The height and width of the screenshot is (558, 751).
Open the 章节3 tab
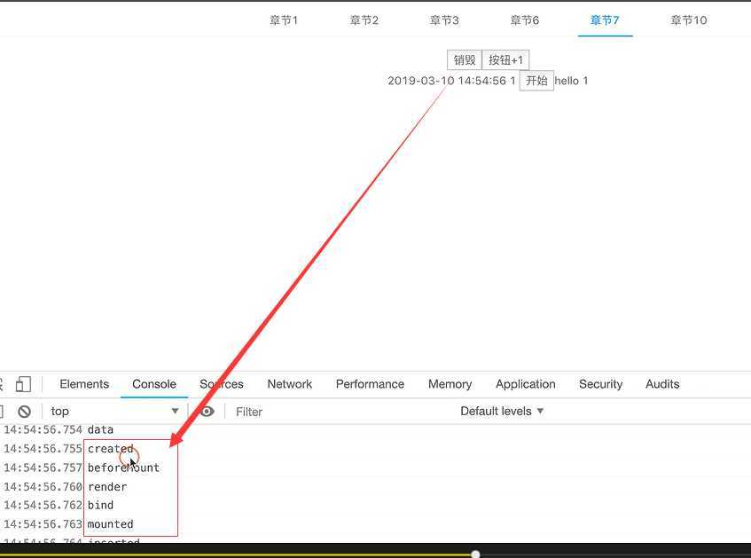444,20
